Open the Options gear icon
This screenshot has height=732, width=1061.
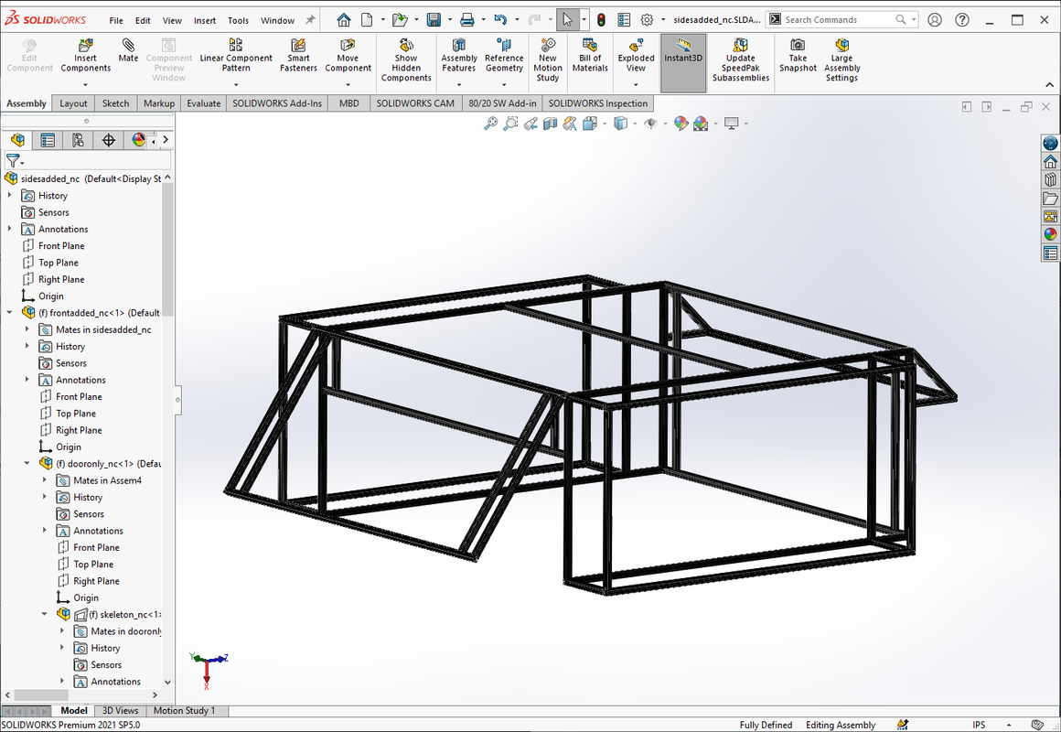[647, 19]
